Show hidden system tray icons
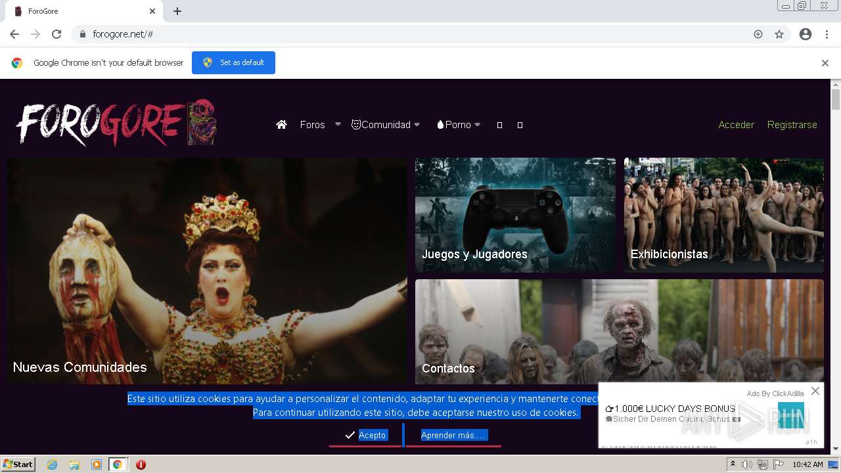The height and width of the screenshot is (473, 841). [x=733, y=464]
